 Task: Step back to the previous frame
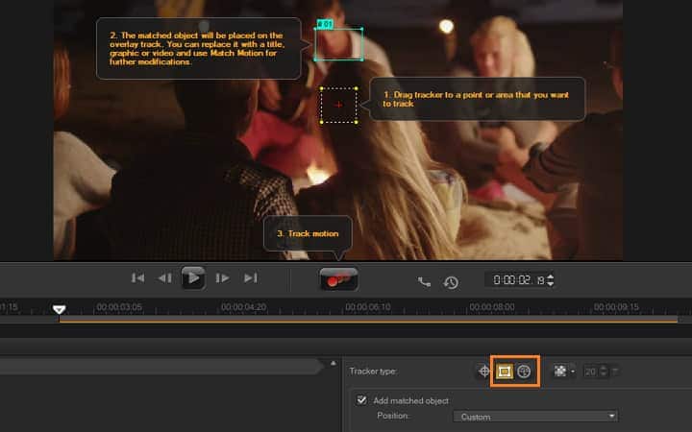click(x=164, y=278)
